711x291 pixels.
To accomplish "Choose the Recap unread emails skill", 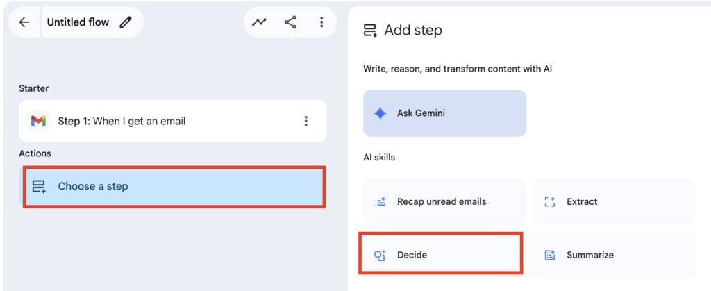I will point(444,201).
